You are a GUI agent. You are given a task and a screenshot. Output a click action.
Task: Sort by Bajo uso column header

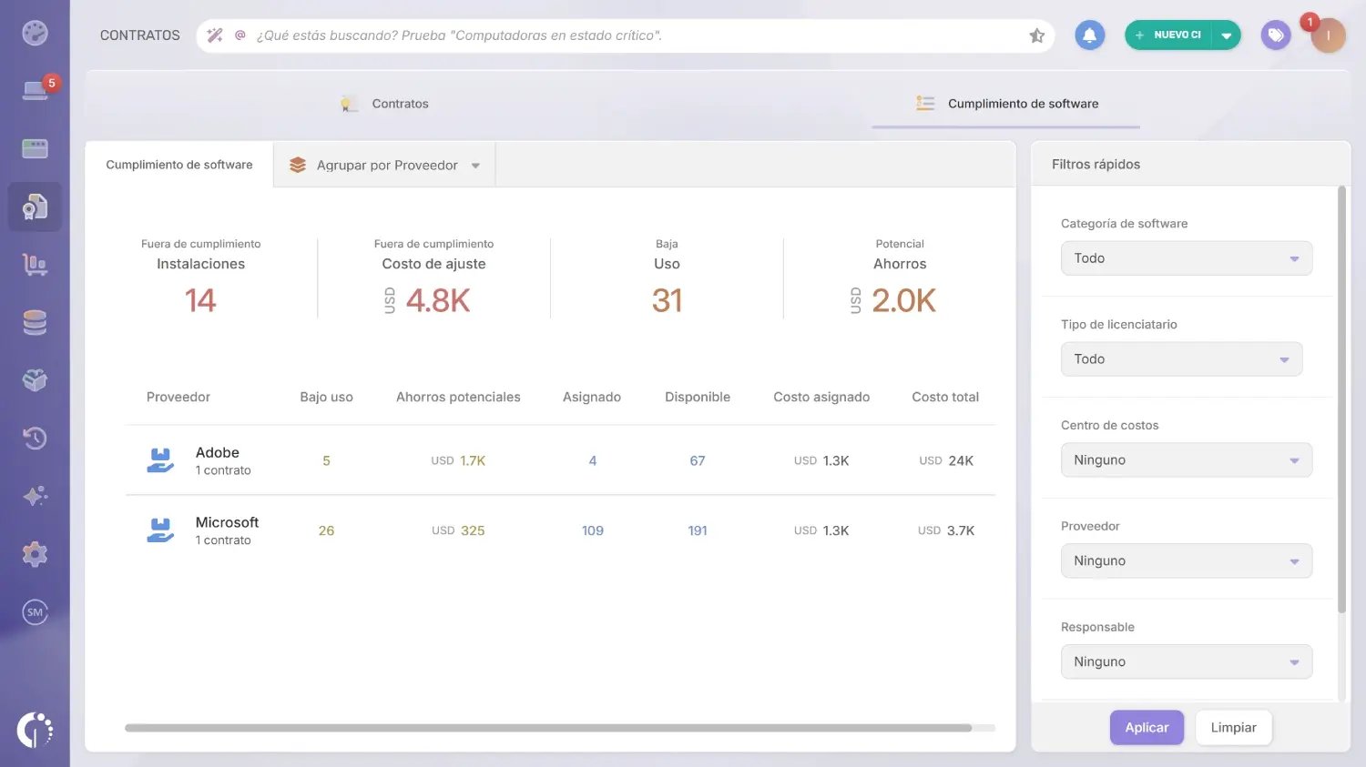pos(326,397)
